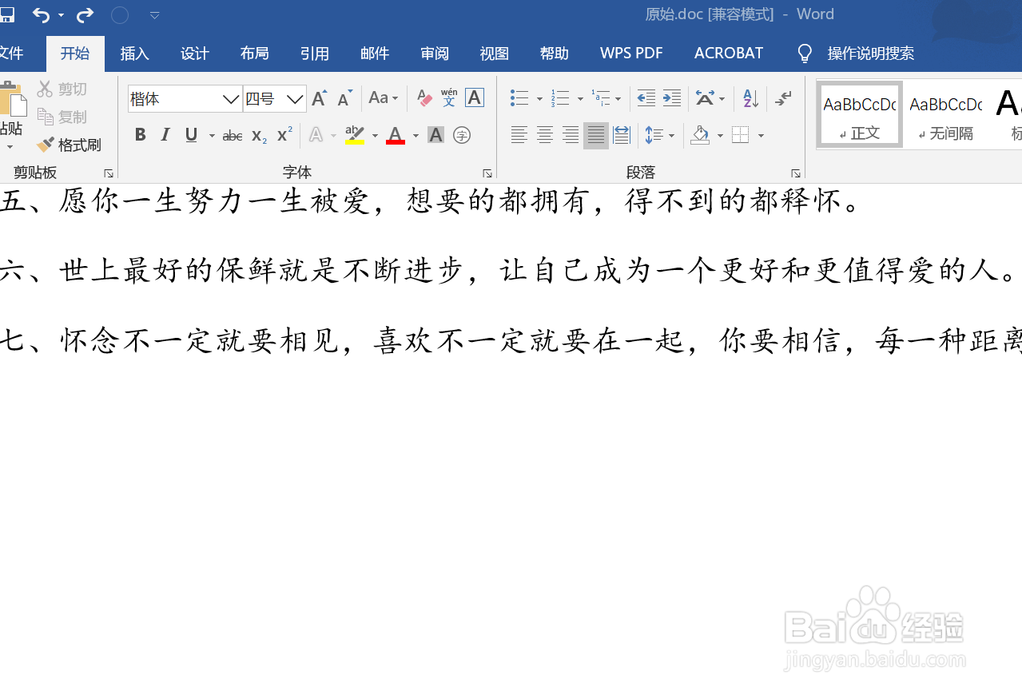Apply strikethrough formatting
Image resolution: width=1022 pixels, height=695 pixels.
point(231,134)
